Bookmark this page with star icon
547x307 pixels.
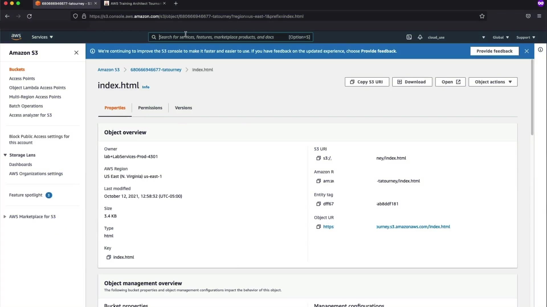(x=482, y=16)
